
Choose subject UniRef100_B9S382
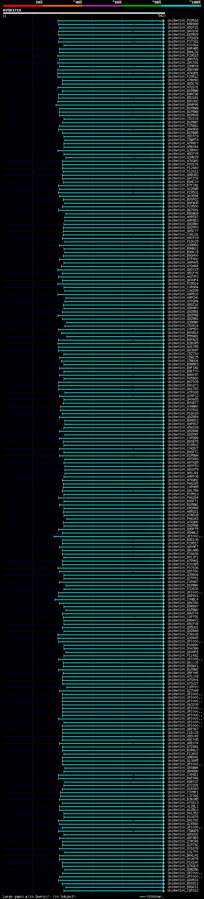click(183, 101)
